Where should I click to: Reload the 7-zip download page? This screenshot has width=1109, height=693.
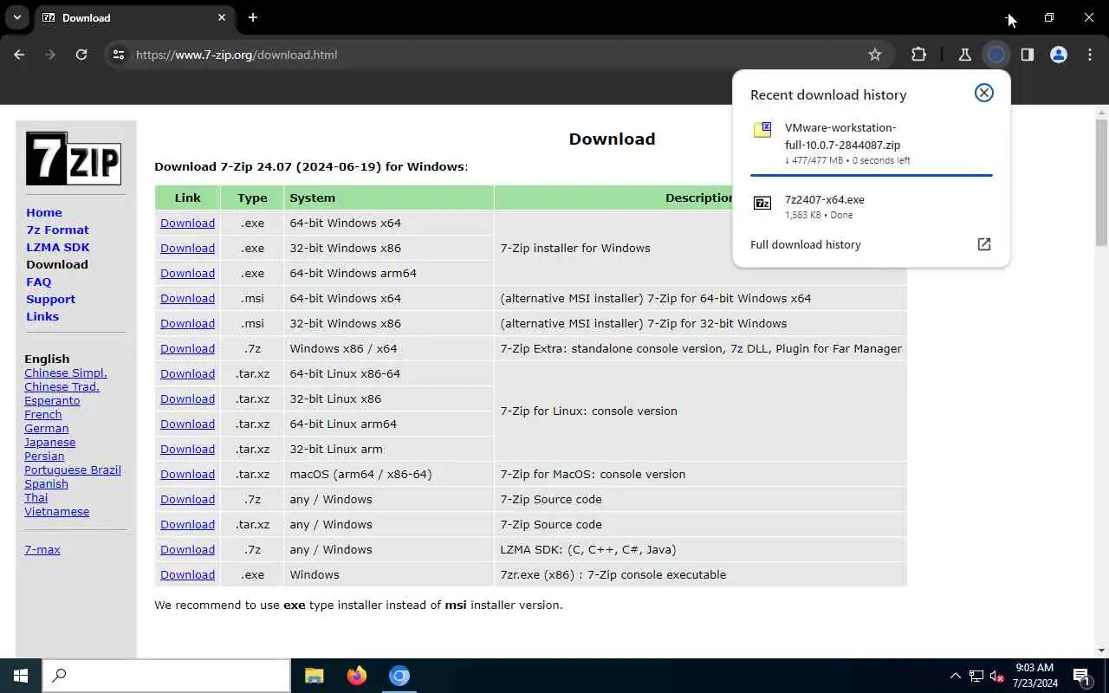tap(81, 55)
